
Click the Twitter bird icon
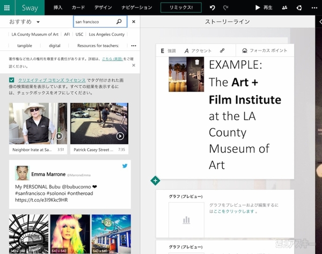click(x=125, y=166)
